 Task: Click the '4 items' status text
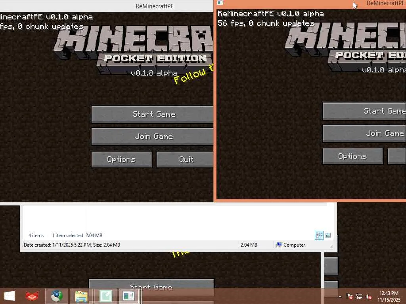point(36,236)
